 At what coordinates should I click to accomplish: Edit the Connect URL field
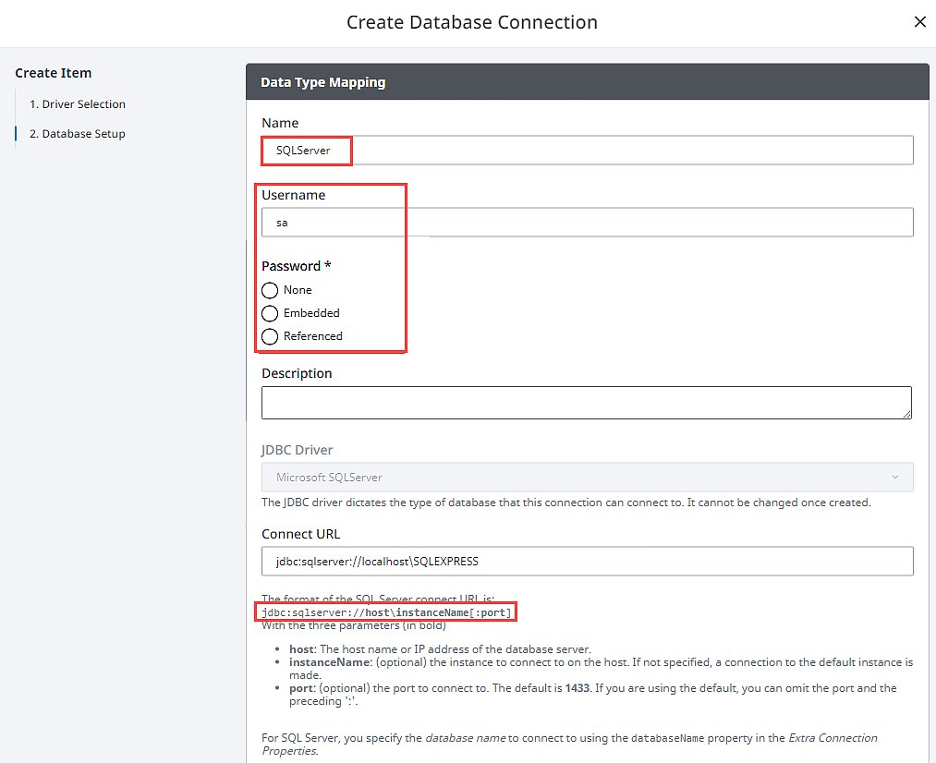[588, 562]
